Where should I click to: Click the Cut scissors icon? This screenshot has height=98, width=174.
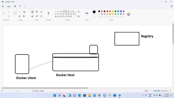[x=8, y=12]
